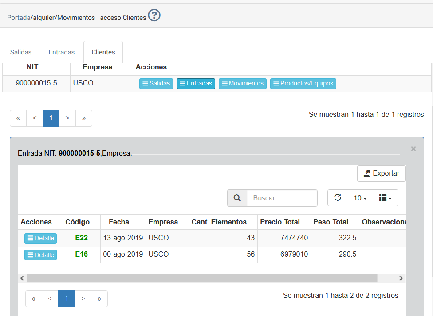Open Productos/Equipos for USCO
The width and height of the screenshot is (433, 316).
303,84
